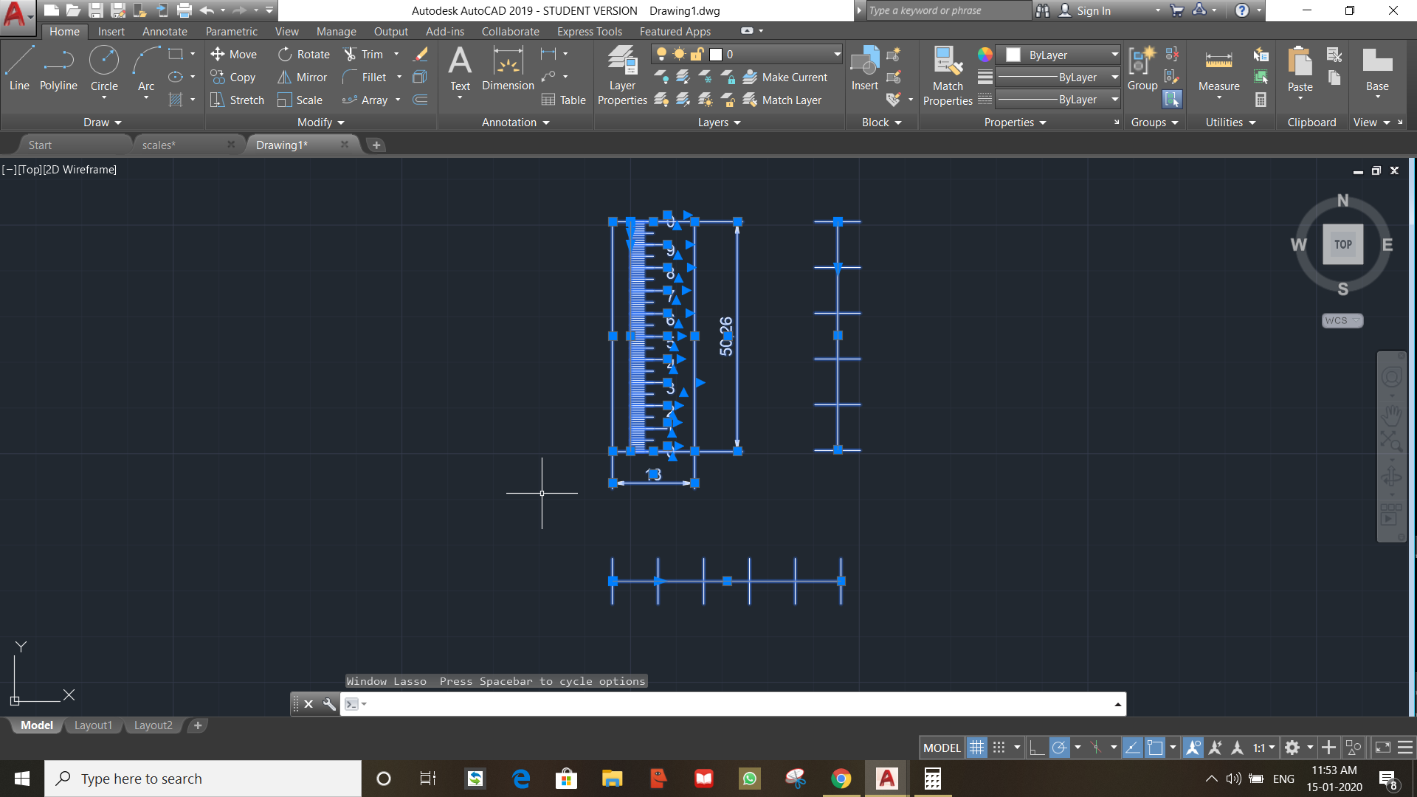Image resolution: width=1417 pixels, height=797 pixels.
Task: Activate the Move command
Action: coord(234,54)
